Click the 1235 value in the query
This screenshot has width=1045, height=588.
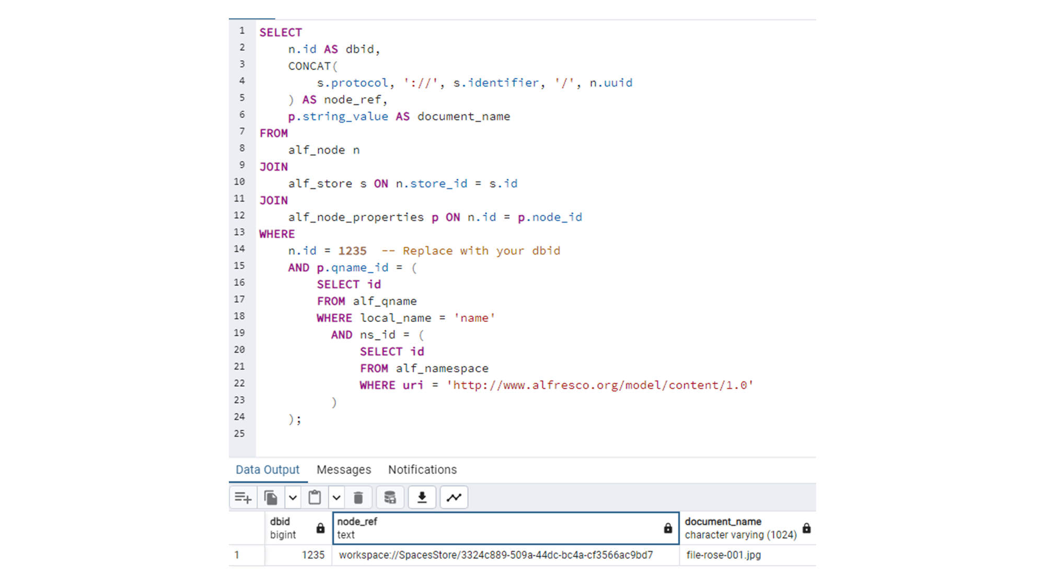[x=352, y=251]
